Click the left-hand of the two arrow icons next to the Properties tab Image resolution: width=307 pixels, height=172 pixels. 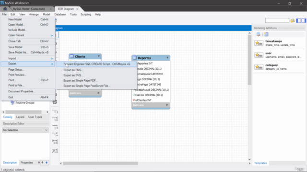point(42,162)
